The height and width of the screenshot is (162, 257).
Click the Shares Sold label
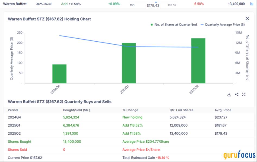[17, 150]
